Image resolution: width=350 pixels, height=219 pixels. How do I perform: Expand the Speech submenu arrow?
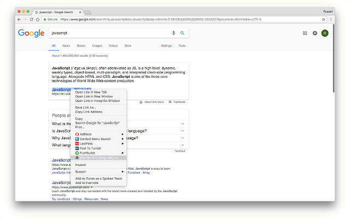122,171
